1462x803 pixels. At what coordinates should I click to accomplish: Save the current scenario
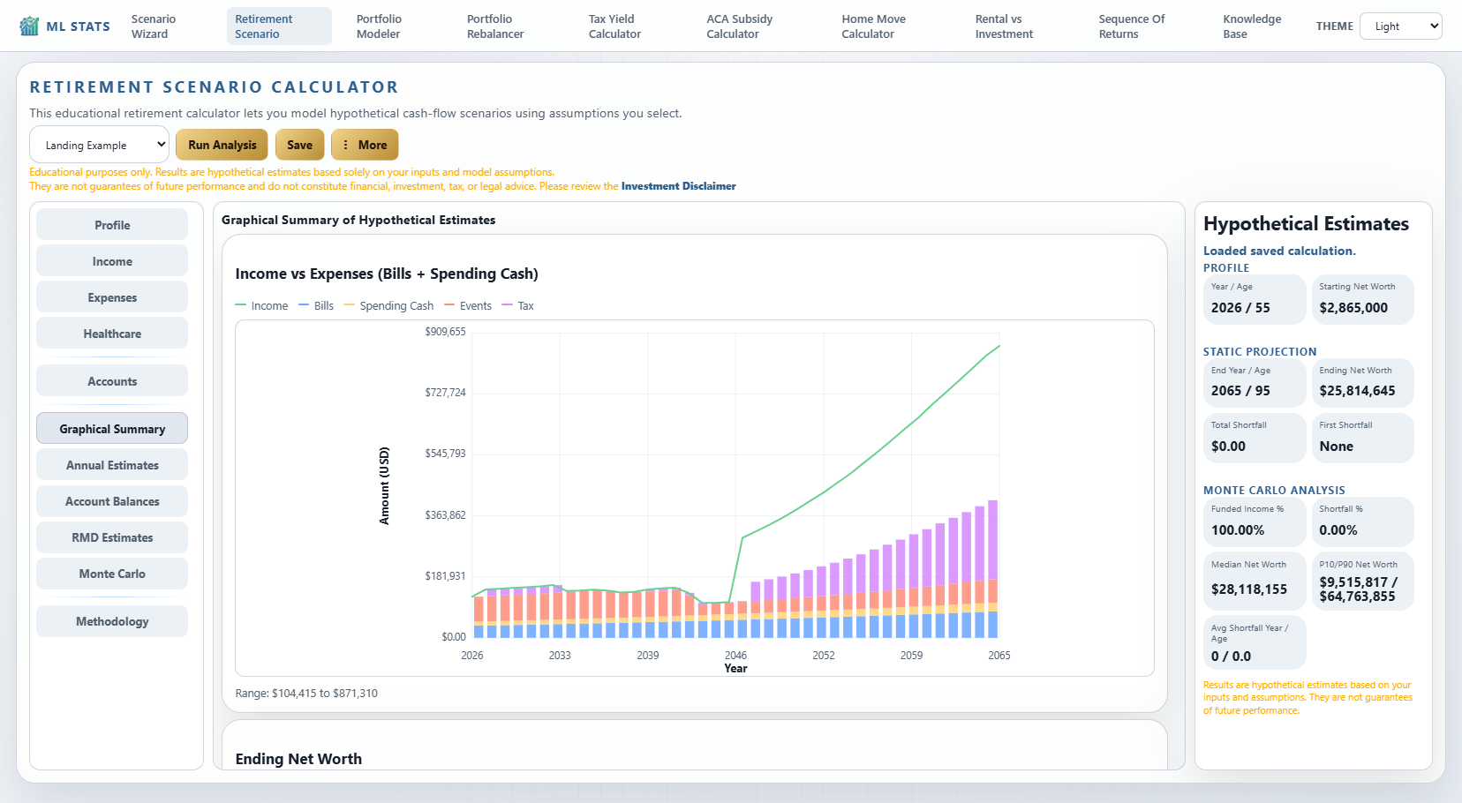(x=299, y=145)
